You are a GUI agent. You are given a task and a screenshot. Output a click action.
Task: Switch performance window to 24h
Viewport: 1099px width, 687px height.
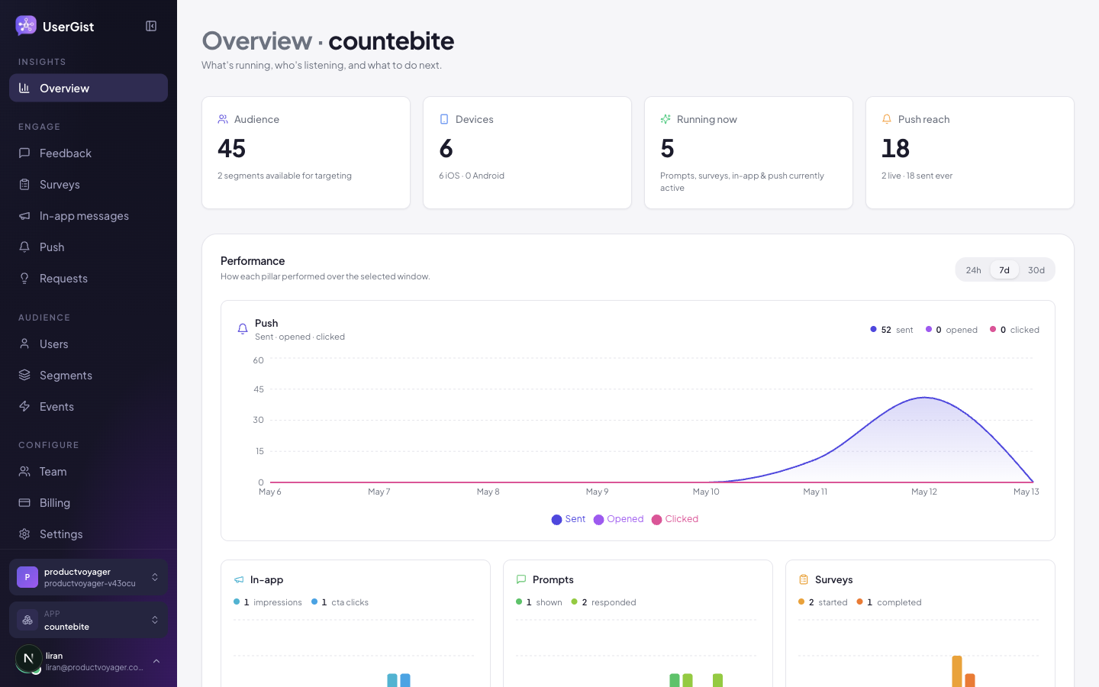coord(973,269)
